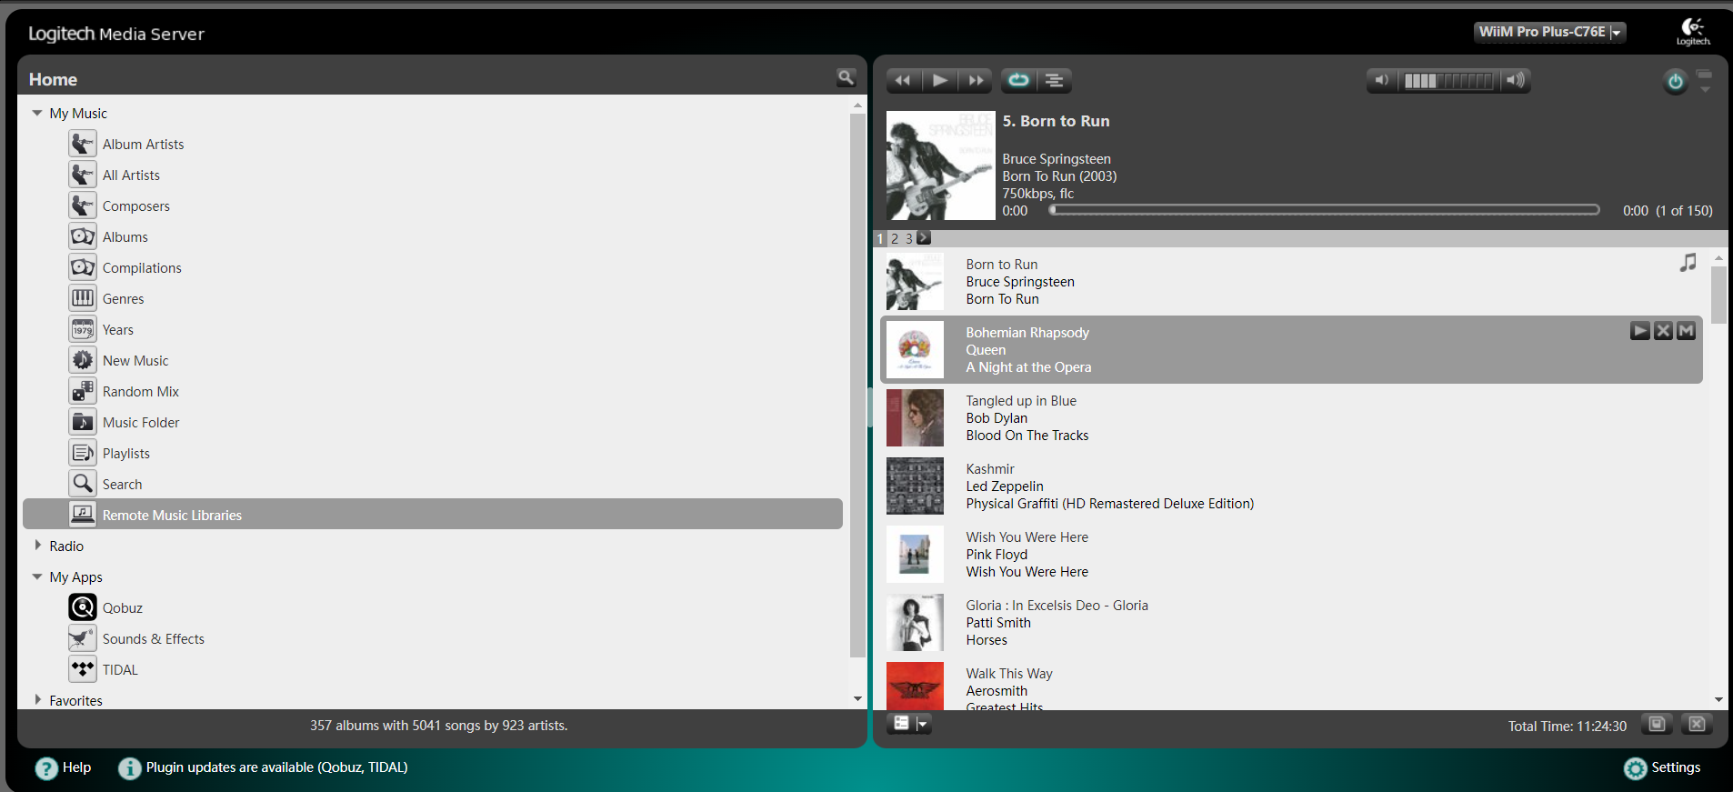Collapse the My Music tree section
1733x792 pixels.
click(37, 113)
